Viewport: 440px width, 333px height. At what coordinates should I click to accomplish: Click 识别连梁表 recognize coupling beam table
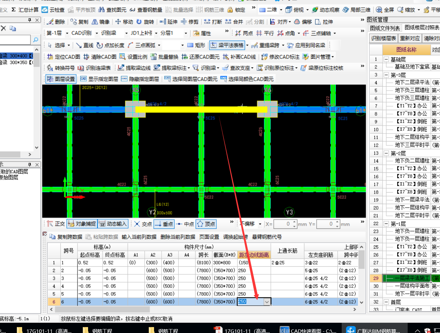94,68
